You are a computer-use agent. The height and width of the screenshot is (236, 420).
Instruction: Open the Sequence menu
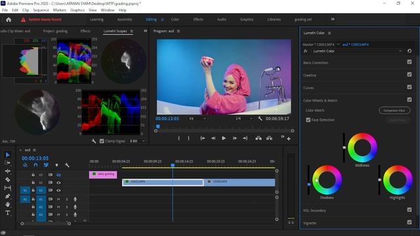[x=41, y=10]
